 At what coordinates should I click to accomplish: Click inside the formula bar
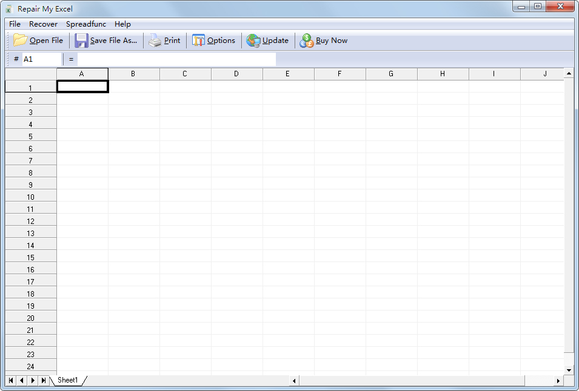(x=176, y=59)
